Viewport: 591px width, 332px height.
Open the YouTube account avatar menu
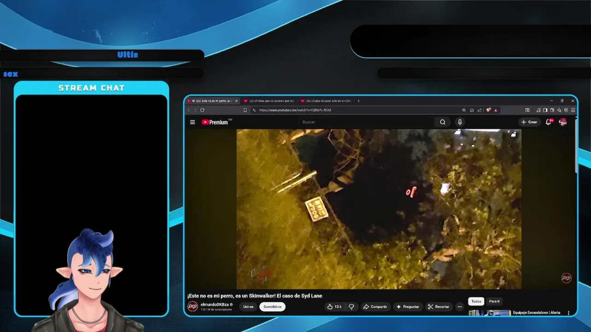563,122
